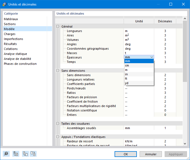Click the database-to-document profile icon
Viewport: 190px width, 160px height.
pyautogui.click(x=16, y=154)
